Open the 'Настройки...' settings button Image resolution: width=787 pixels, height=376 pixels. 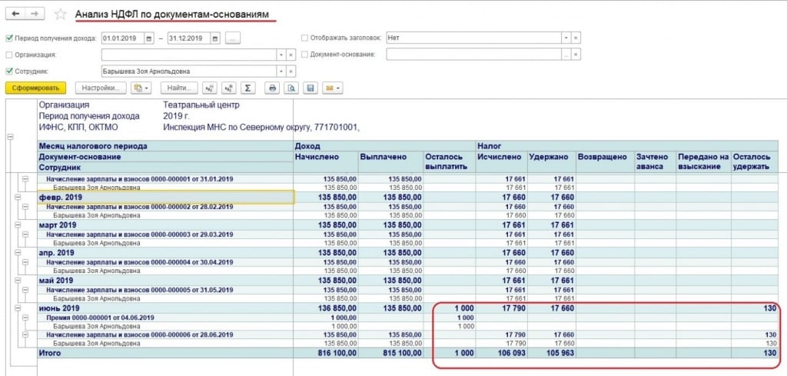[x=100, y=88]
